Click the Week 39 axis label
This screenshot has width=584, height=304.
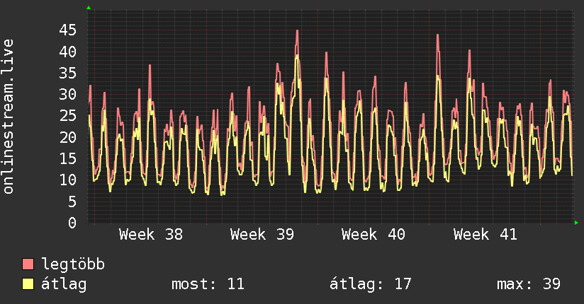pos(262,235)
